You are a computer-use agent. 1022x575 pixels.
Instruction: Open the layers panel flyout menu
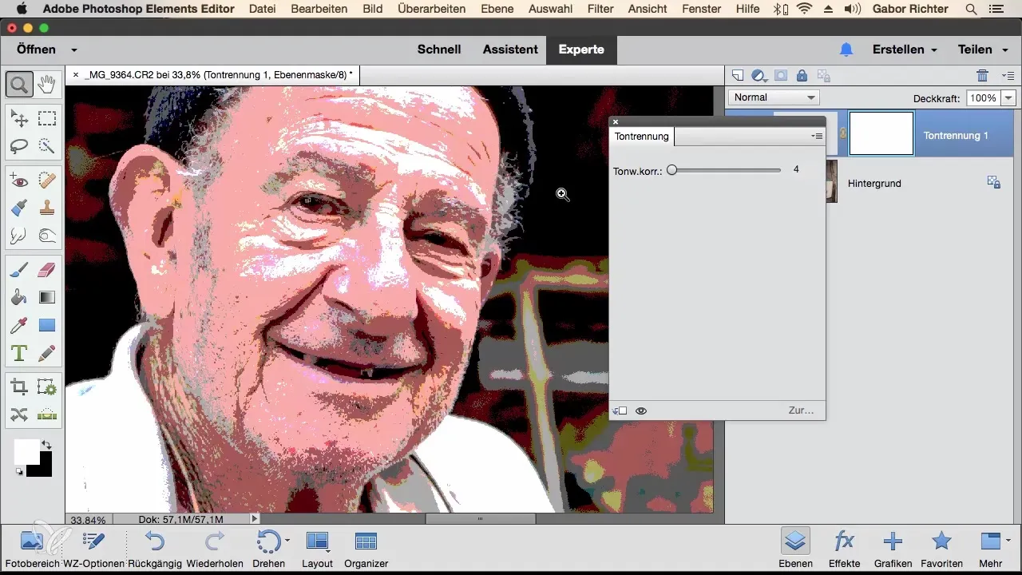click(1008, 75)
